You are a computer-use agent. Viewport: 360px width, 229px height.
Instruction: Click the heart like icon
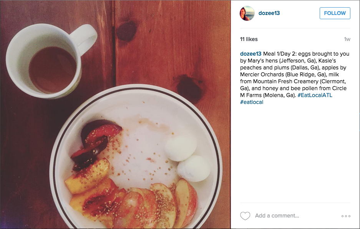coord(245,216)
